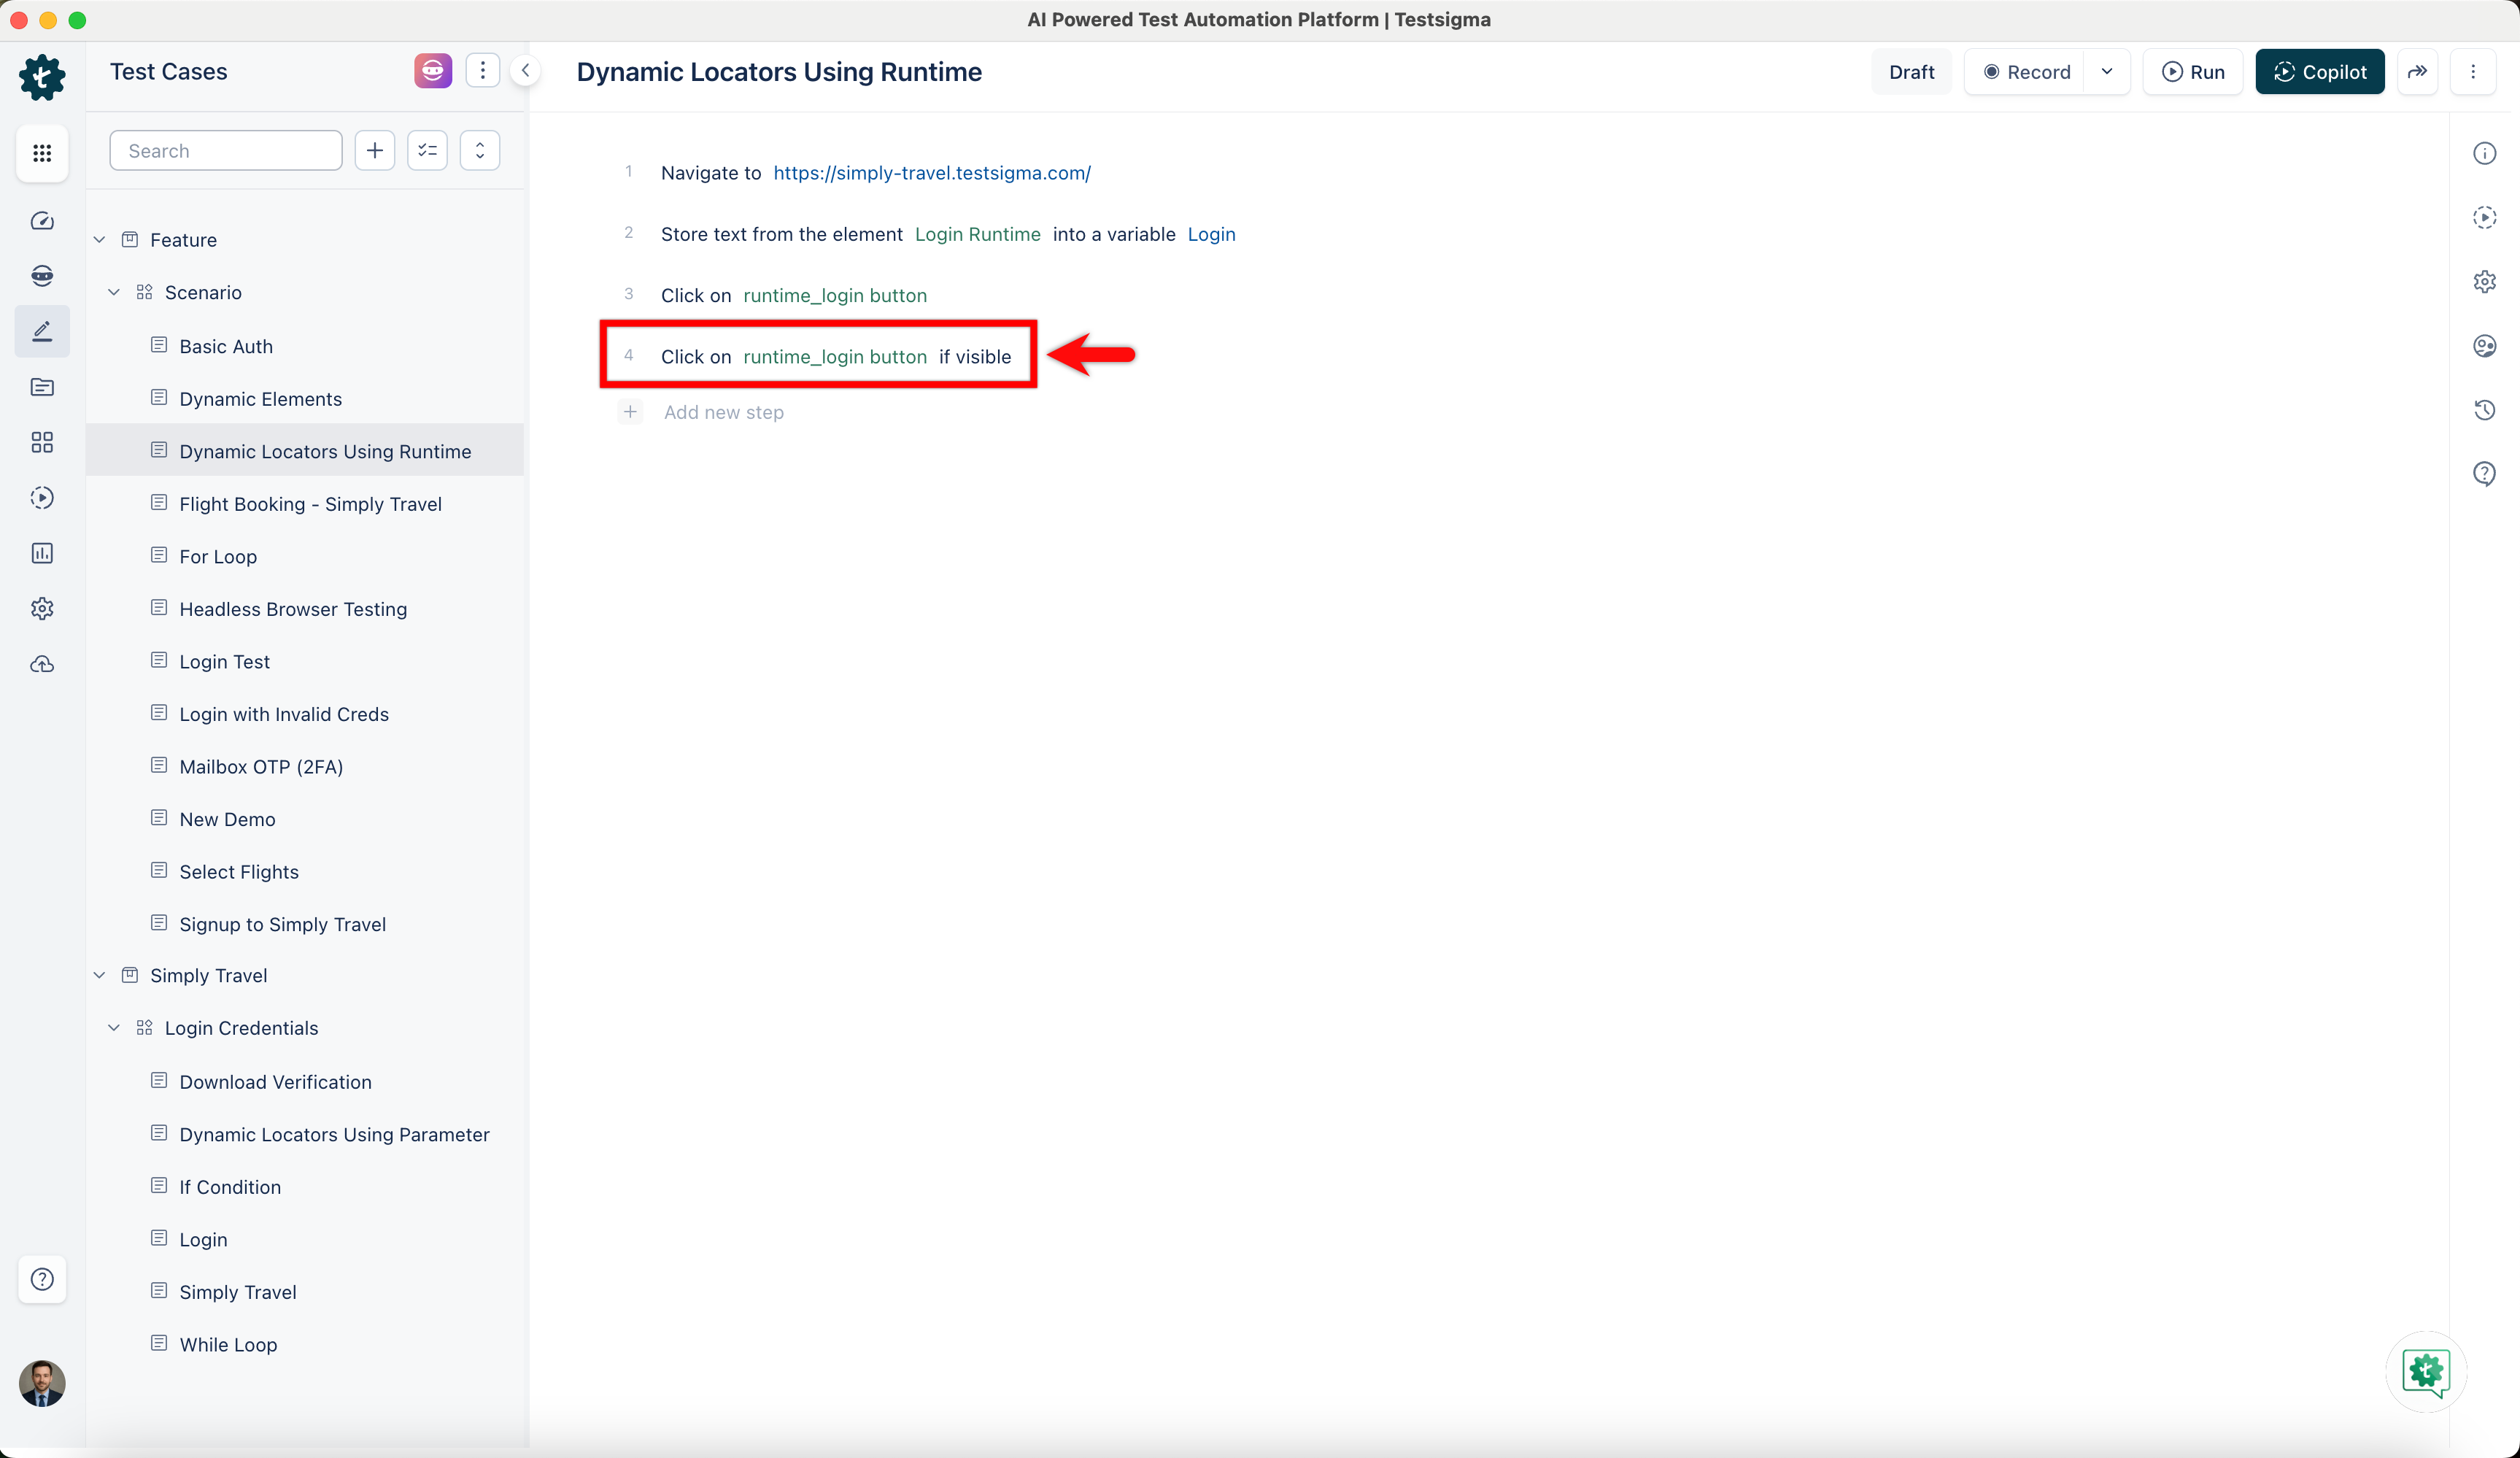Click the purple robot icon beside Test Cases
The image size is (2520, 1458).
[x=433, y=71]
